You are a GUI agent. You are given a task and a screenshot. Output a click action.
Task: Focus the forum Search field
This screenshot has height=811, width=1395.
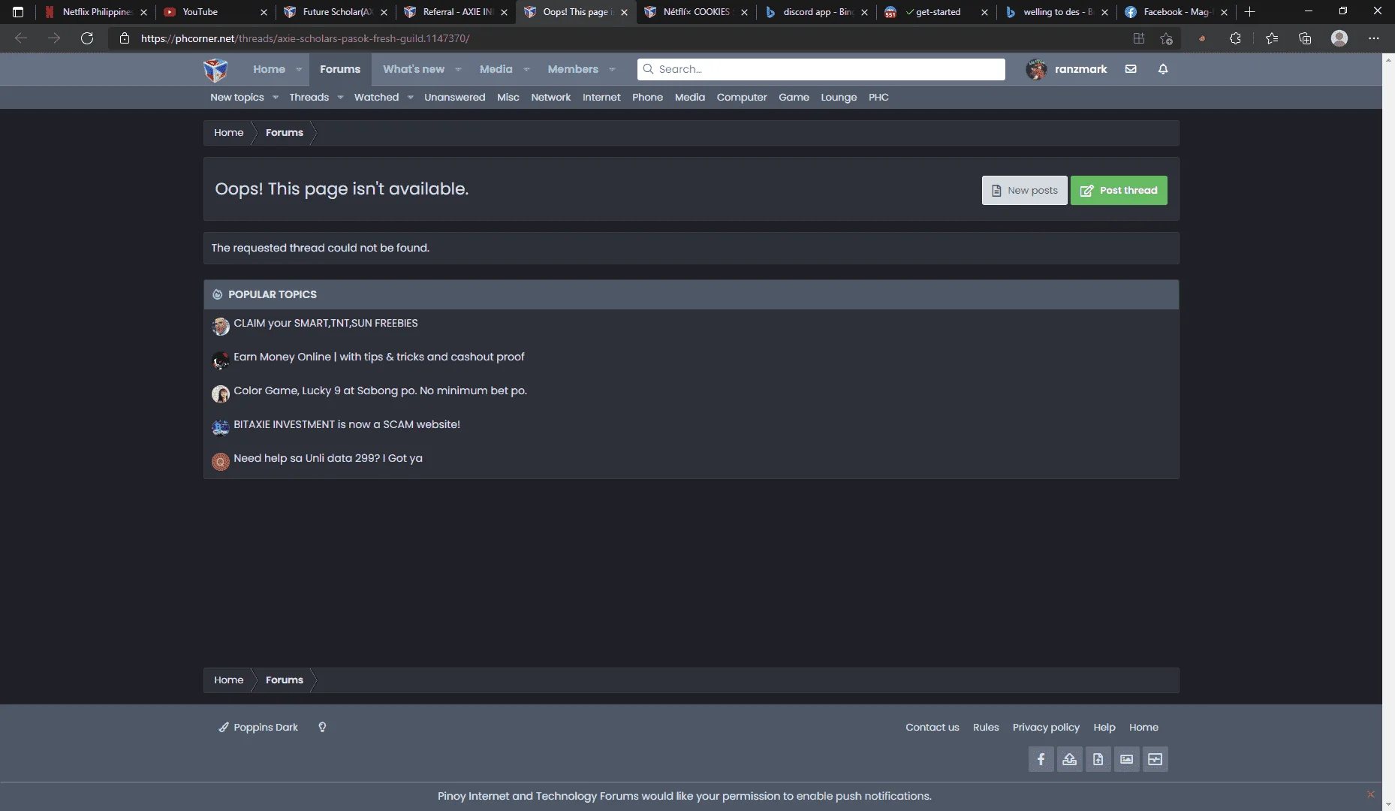821,69
